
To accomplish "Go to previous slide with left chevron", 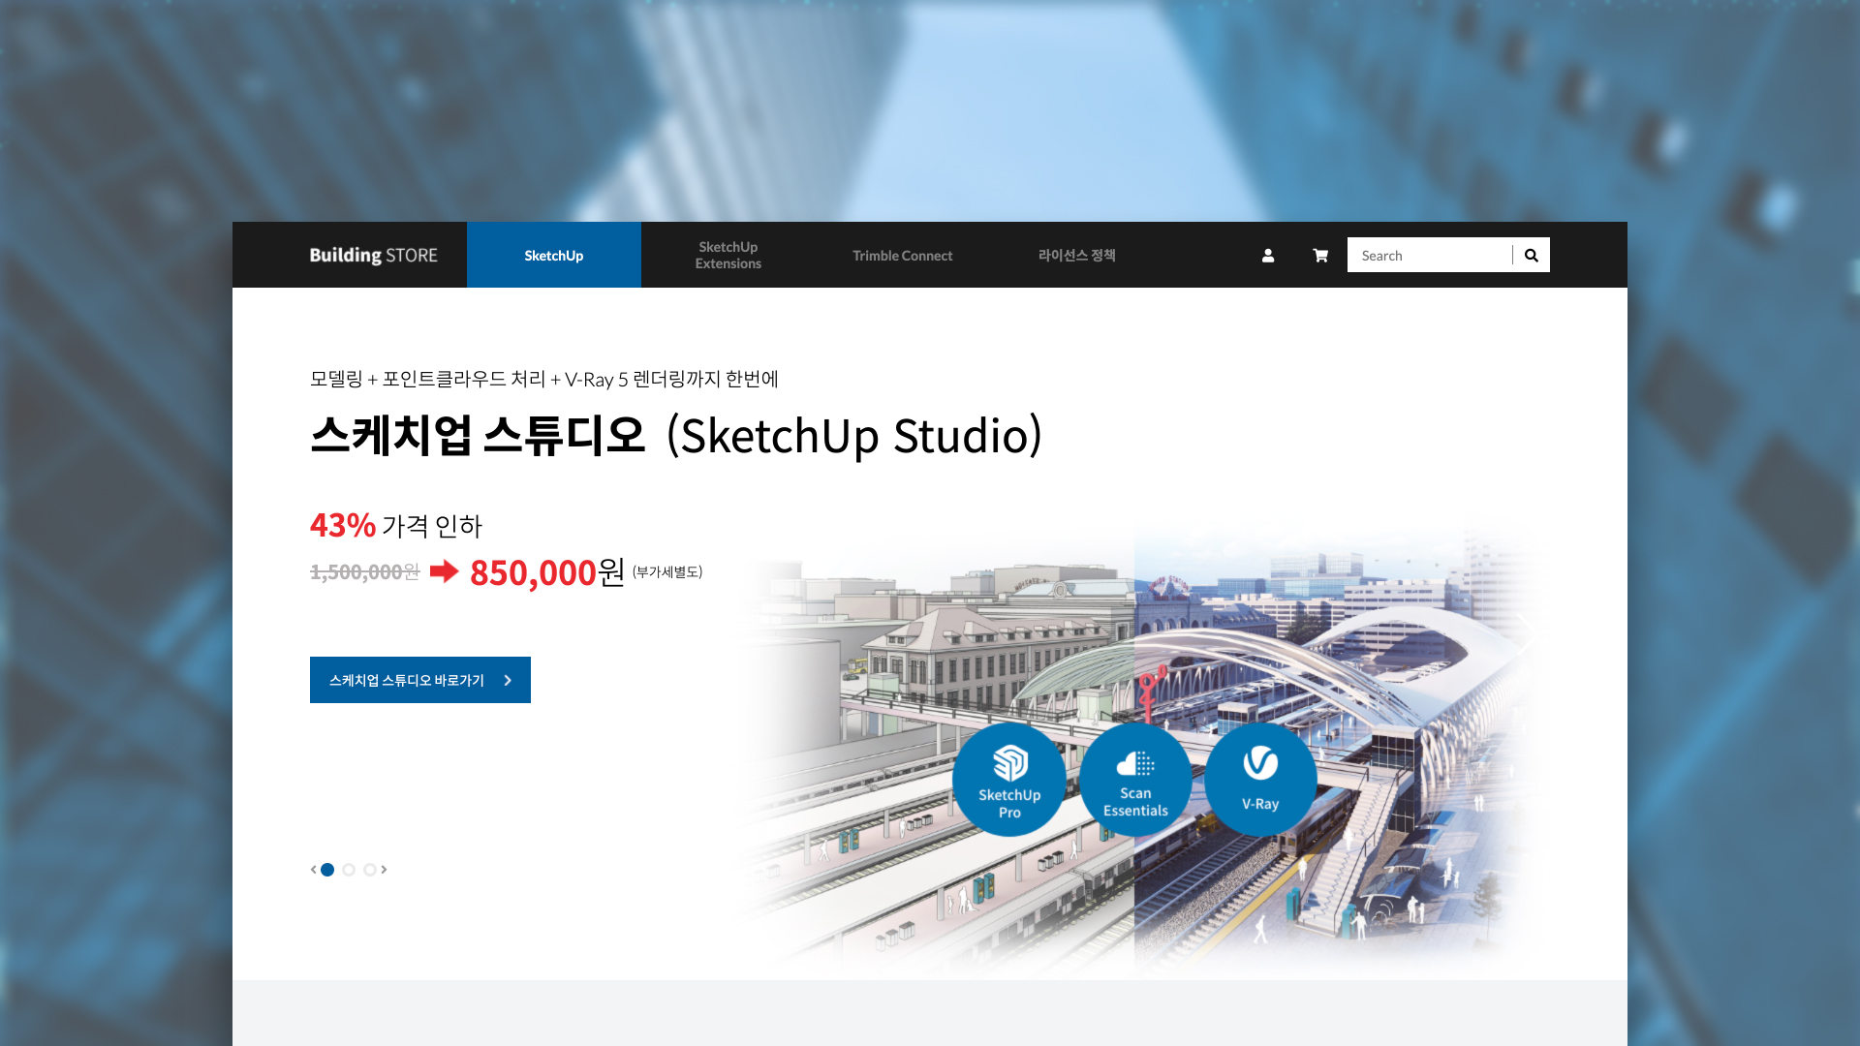I will click(313, 870).
